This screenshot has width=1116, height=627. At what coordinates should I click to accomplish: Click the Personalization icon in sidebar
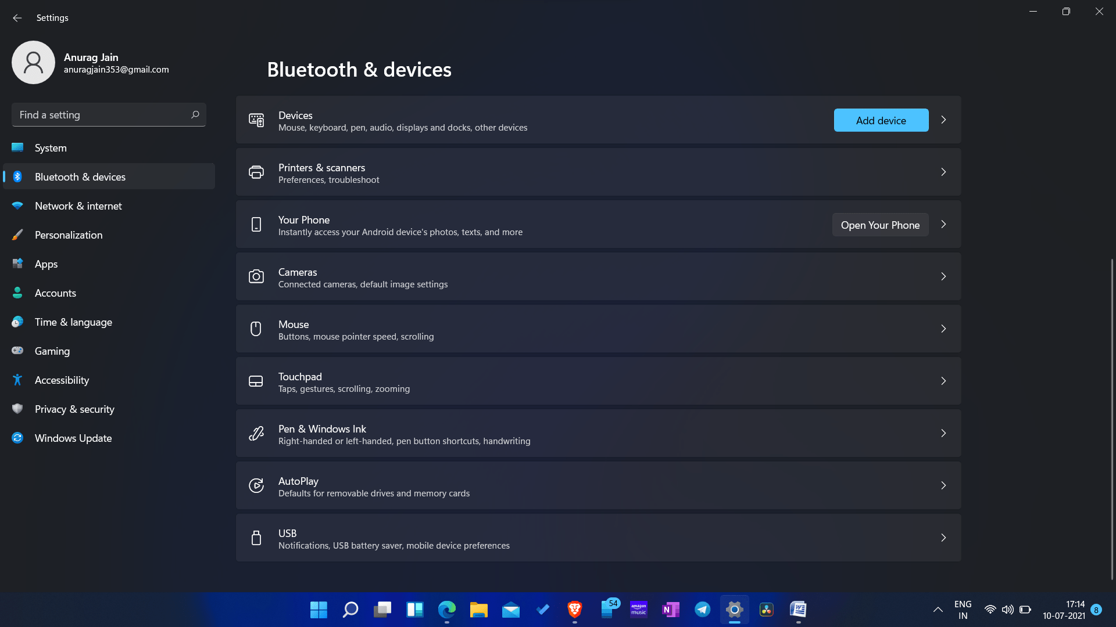[x=17, y=235]
